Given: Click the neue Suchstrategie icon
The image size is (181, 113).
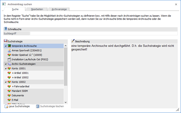Looking at the screenshot, I should pos(6,106).
